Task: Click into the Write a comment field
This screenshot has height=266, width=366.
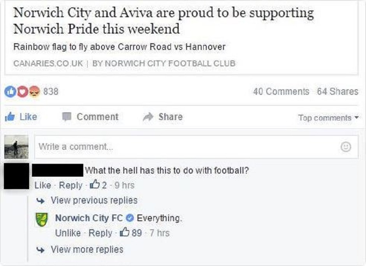Action: (187, 147)
